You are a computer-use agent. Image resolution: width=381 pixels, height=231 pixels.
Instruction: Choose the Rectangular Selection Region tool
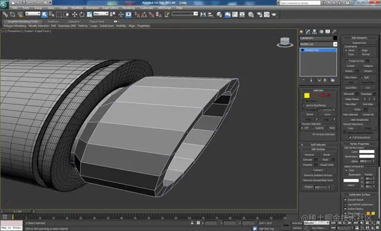point(59,14)
